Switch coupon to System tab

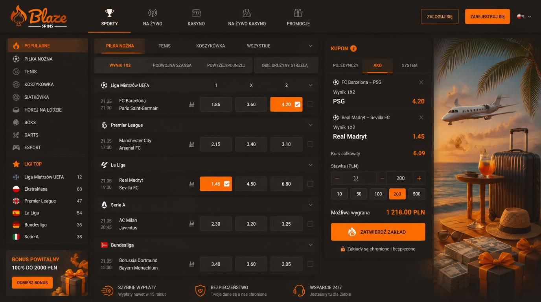[410, 65]
